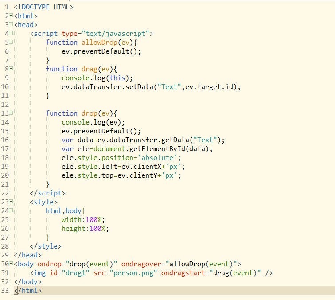Click line number 1 in the gutter
Screen dimensions: 335x300
(7, 7)
